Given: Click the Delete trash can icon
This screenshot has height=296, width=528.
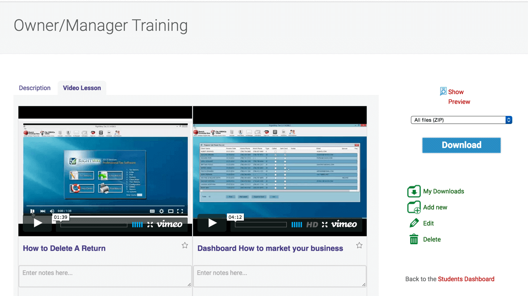Looking at the screenshot, I should click(414, 239).
